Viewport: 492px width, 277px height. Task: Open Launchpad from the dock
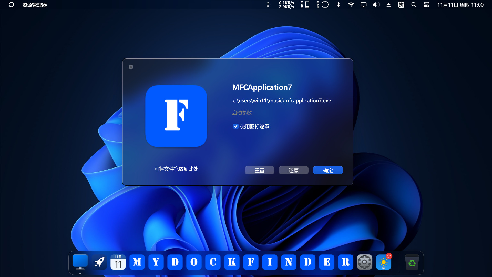tap(99, 262)
